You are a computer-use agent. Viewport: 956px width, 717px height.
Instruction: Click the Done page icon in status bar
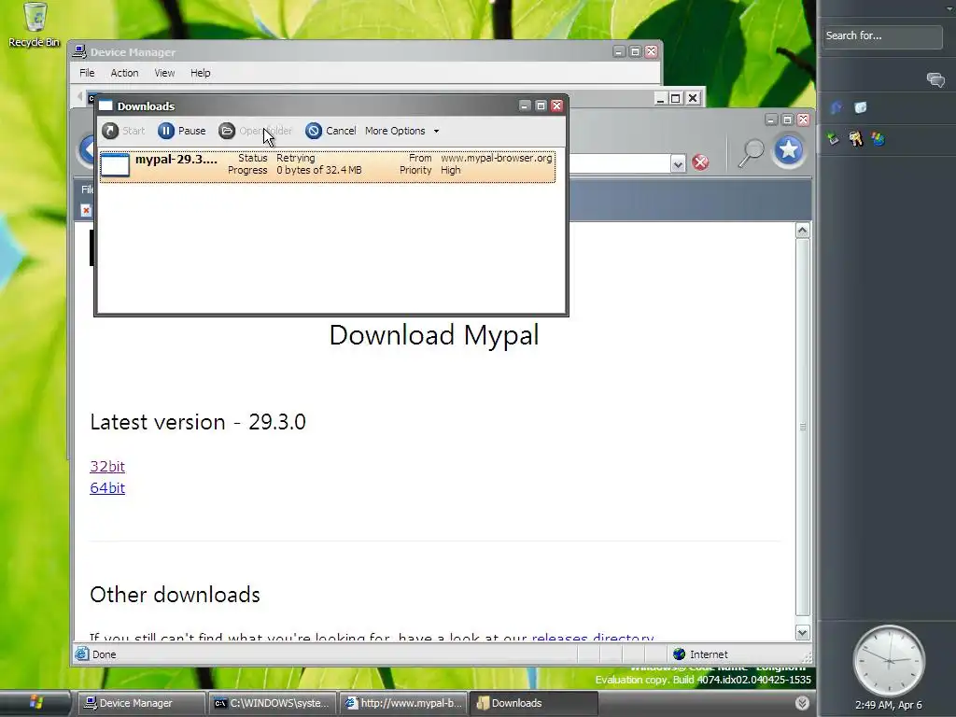coord(82,654)
